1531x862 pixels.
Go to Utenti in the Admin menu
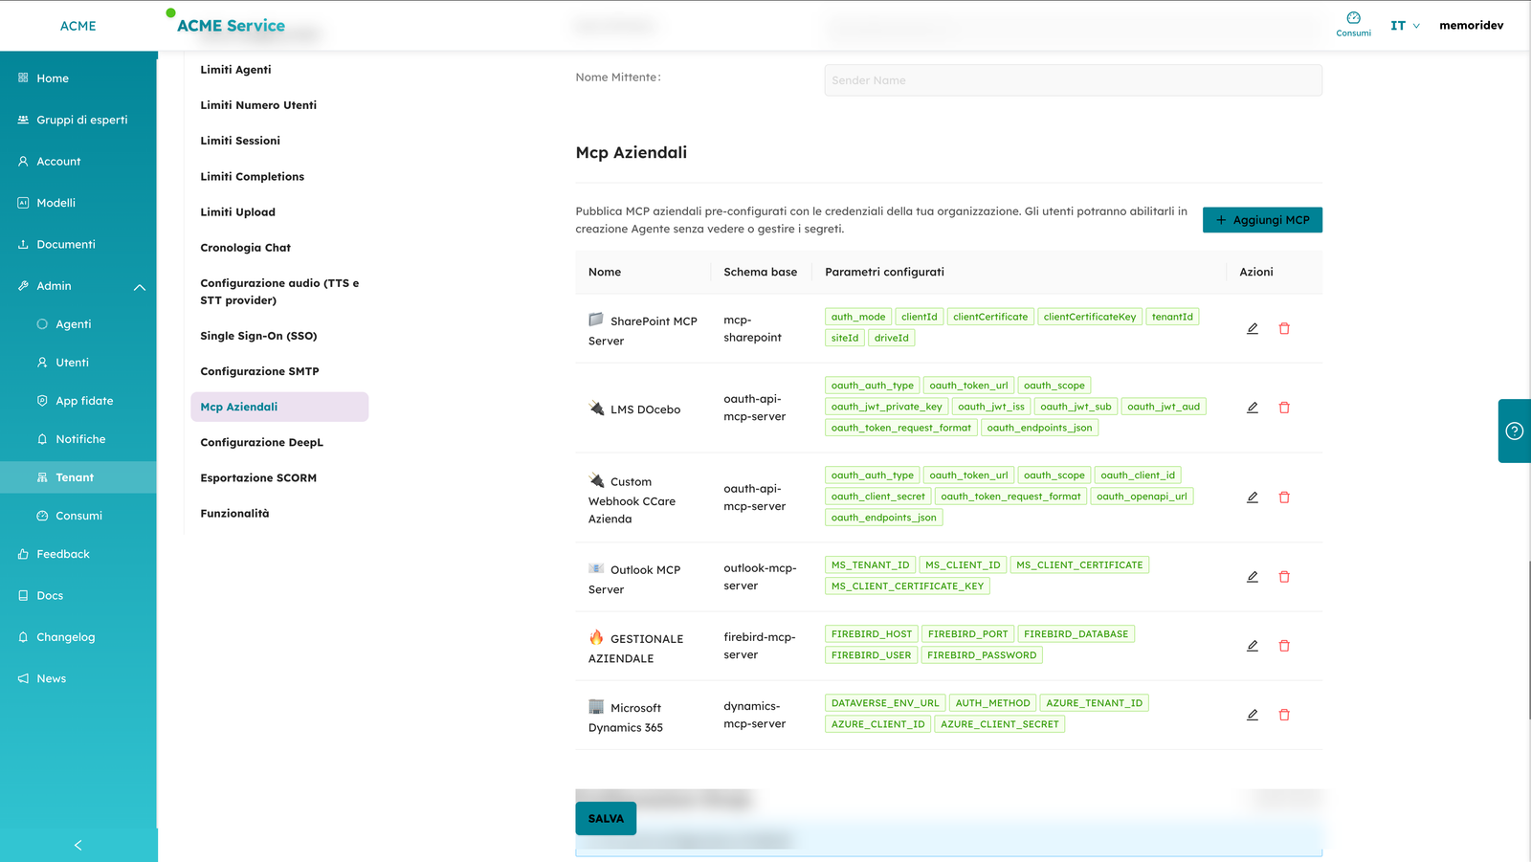pos(72,363)
